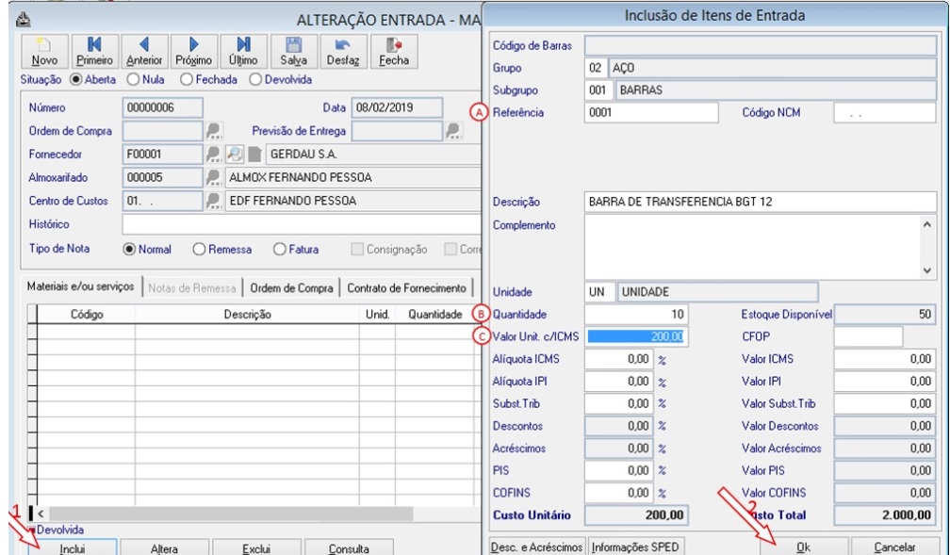Viewport: 950px width, 555px height.
Task: Open lookup beside Ordem de Compra field
Action: 214,131
